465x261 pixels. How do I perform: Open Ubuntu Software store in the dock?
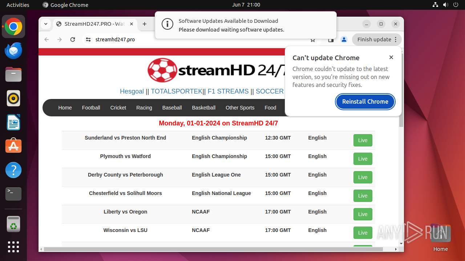[x=13, y=146]
